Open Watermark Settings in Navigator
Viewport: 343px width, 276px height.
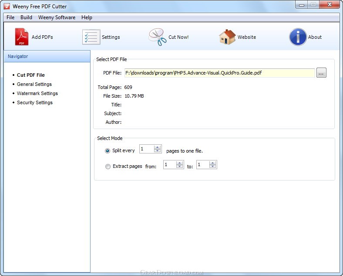coord(37,94)
